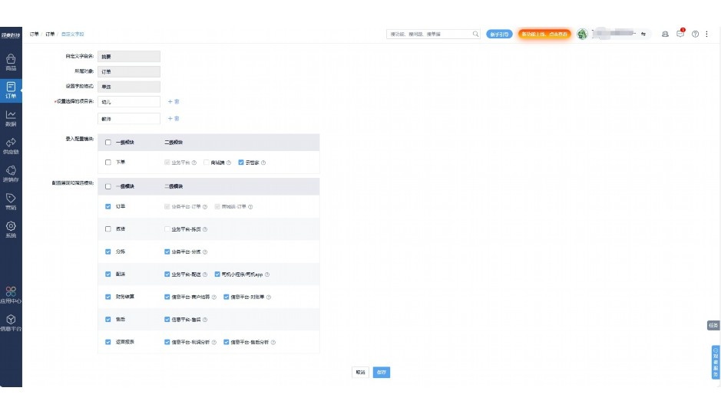Open 信息平台 cube icon in sidebar
This screenshot has height=414, width=721.
tap(11, 322)
